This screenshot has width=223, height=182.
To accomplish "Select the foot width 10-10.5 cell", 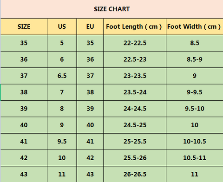I will click(195, 142).
